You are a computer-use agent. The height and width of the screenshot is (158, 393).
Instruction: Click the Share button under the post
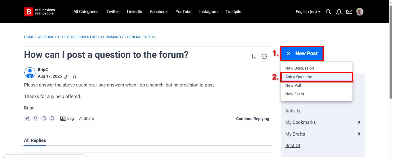(x=87, y=118)
